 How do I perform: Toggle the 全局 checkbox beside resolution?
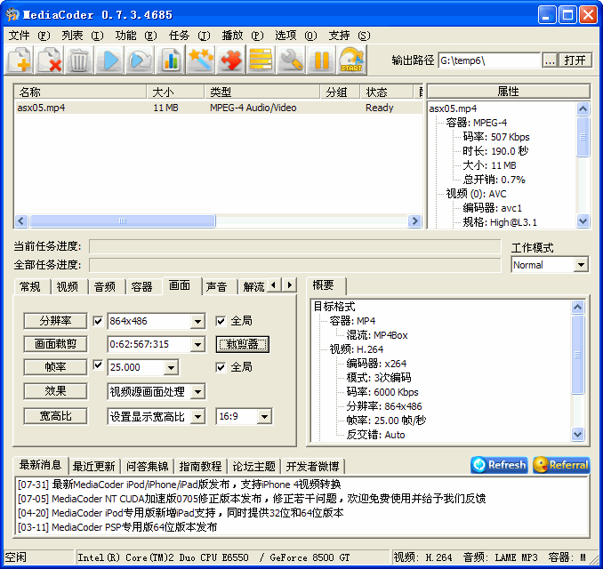[221, 321]
